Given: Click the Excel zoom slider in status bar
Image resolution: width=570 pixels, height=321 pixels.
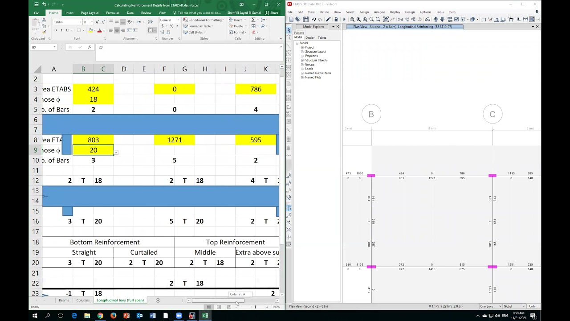Looking at the screenshot, I should coord(255,307).
